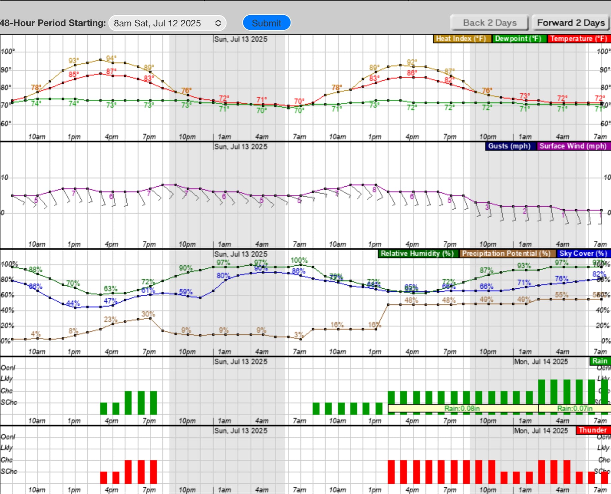Click the 'Mon, Jul 14 2025' label in rain chart
Viewport: 611px width, 494px height.
[x=541, y=361]
